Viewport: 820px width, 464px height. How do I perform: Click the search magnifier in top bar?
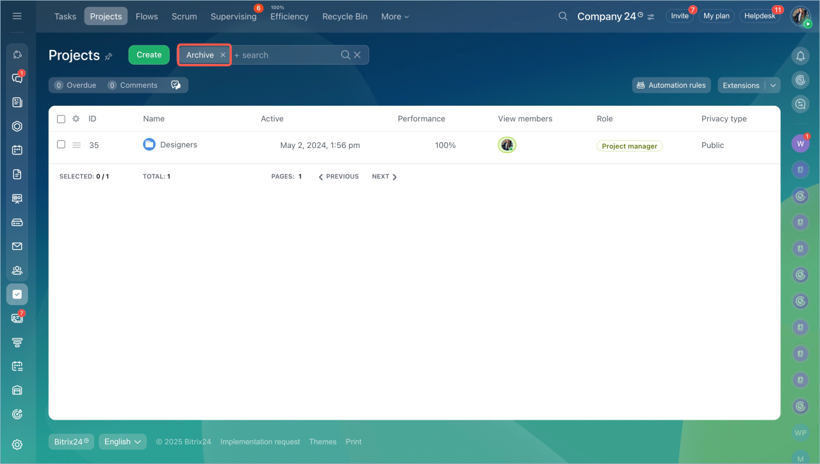(562, 16)
